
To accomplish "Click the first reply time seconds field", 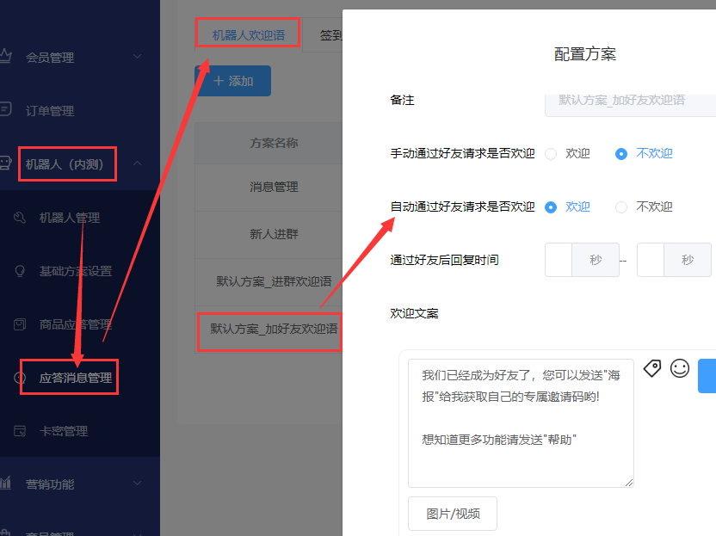I will point(559,260).
